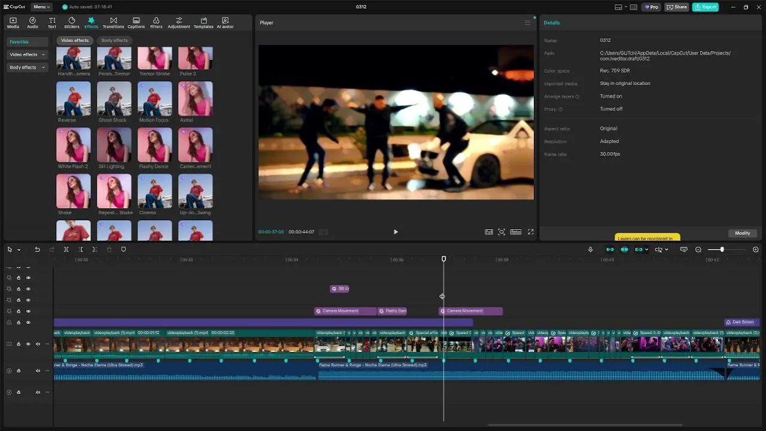Hide the main video track with eye icon

28,344
